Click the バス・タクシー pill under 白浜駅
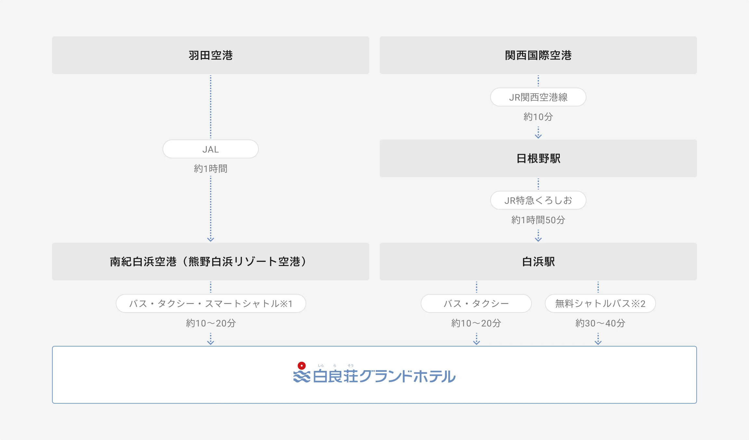The image size is (749, 440). click(476, 303)
